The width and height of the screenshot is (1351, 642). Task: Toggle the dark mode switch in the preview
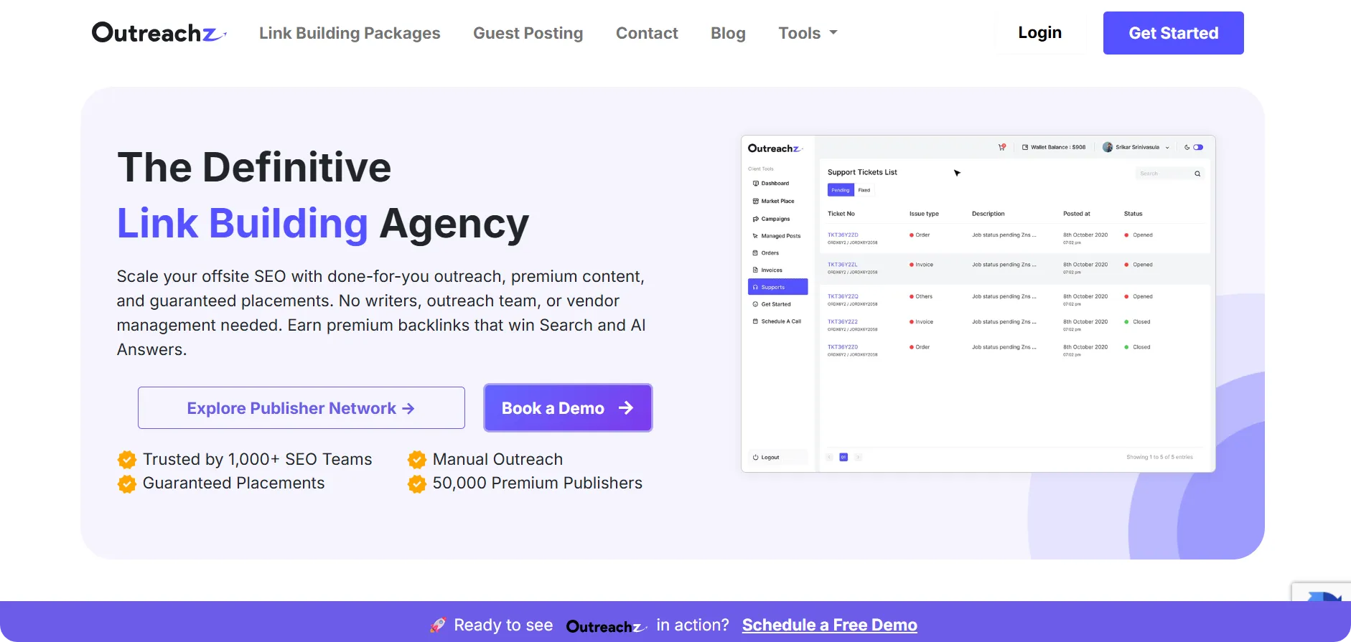pos(1198,147)
